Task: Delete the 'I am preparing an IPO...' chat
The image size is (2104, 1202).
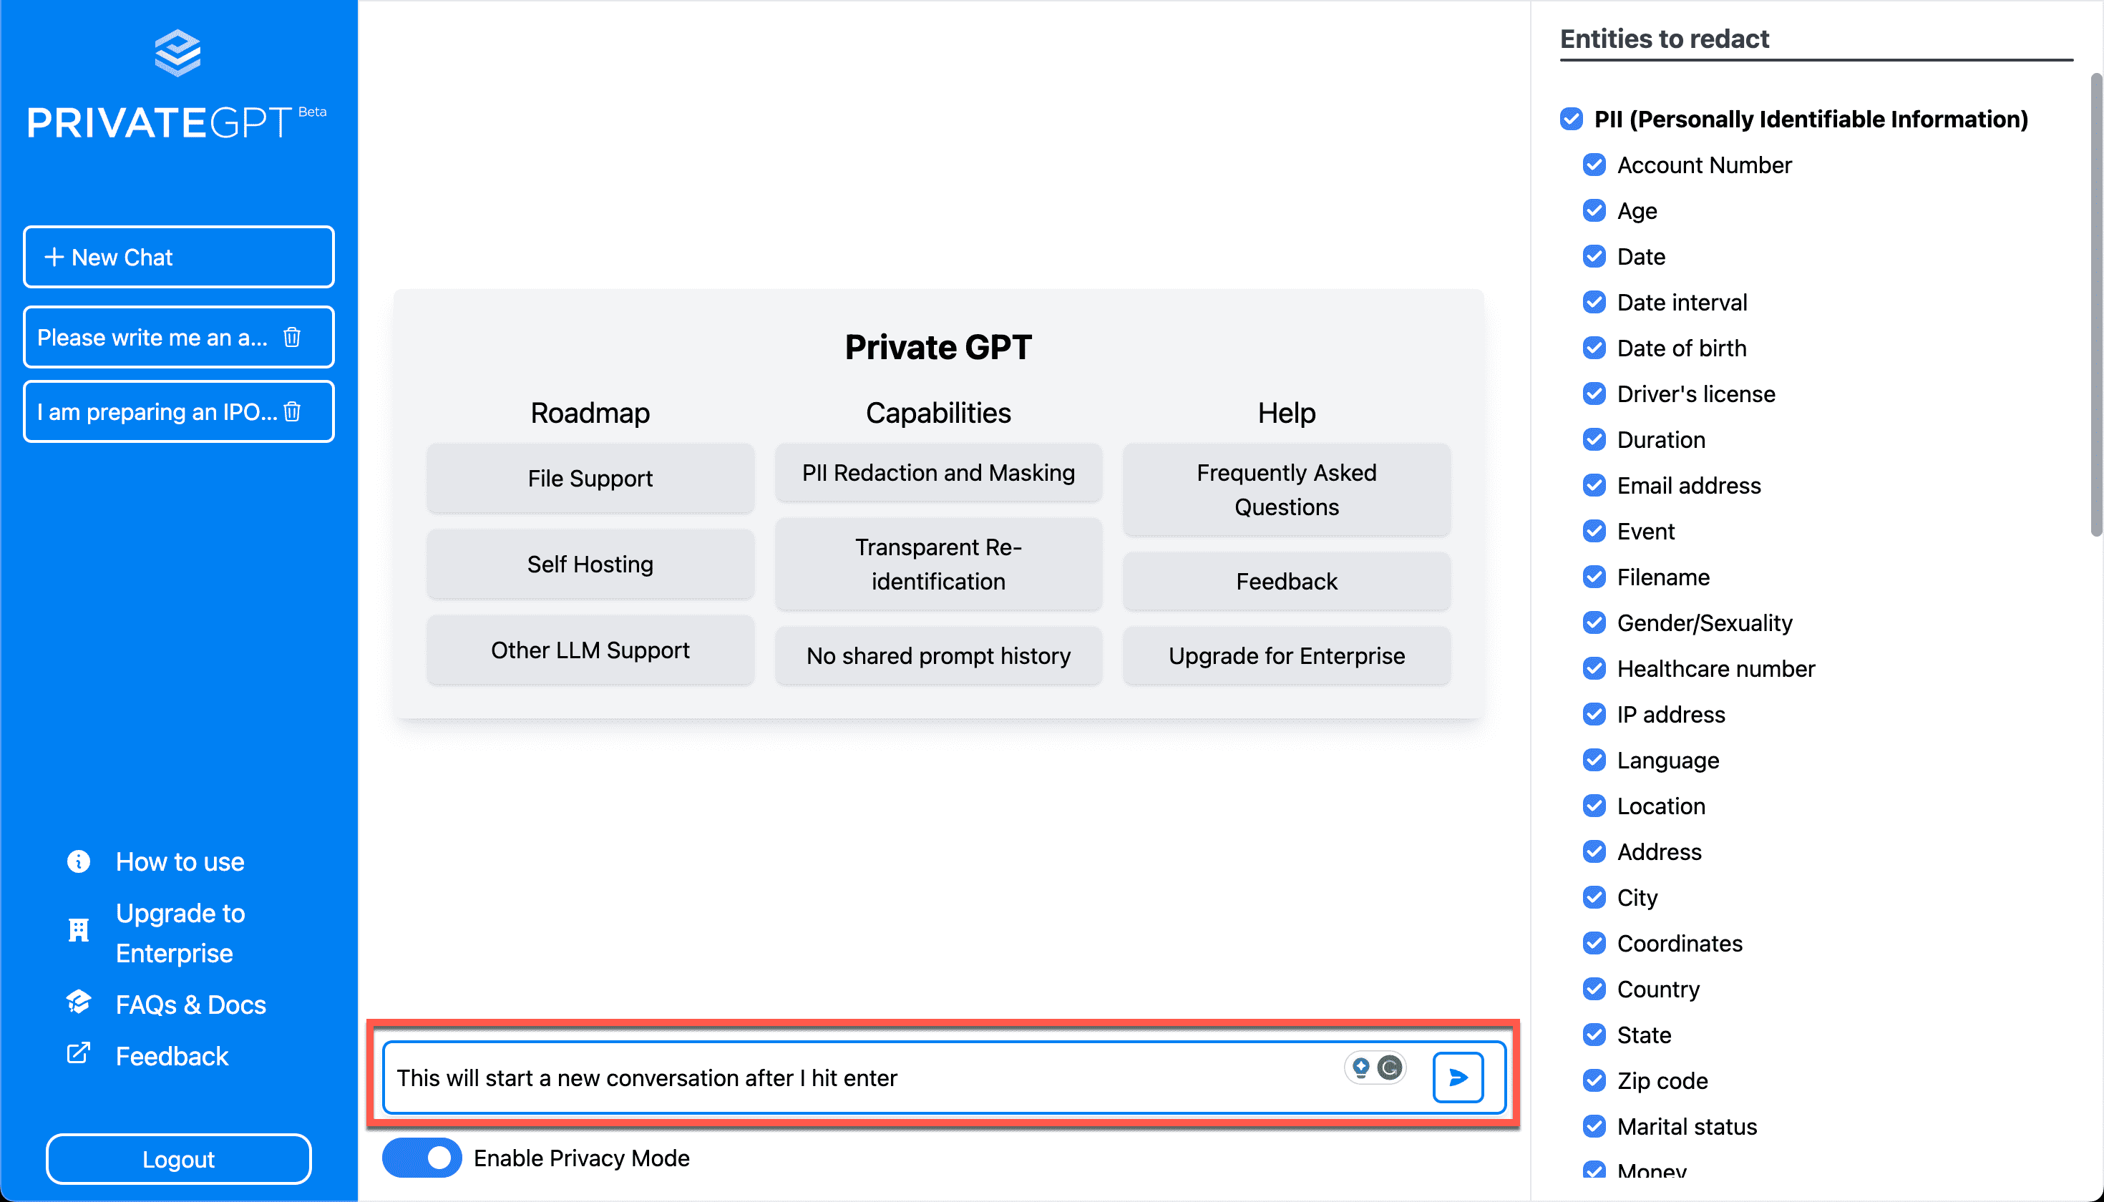Action: (x=292, y=411)
